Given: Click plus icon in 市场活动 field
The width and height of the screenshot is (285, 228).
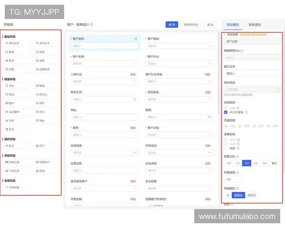Looking at the screenshot, I should [x=209, y=153].
